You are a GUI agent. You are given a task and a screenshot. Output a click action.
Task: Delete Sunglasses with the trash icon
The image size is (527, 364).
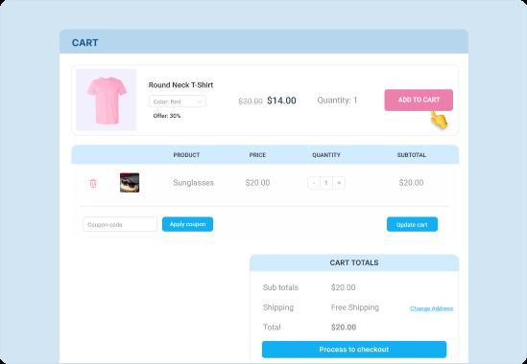click(93, 183)
